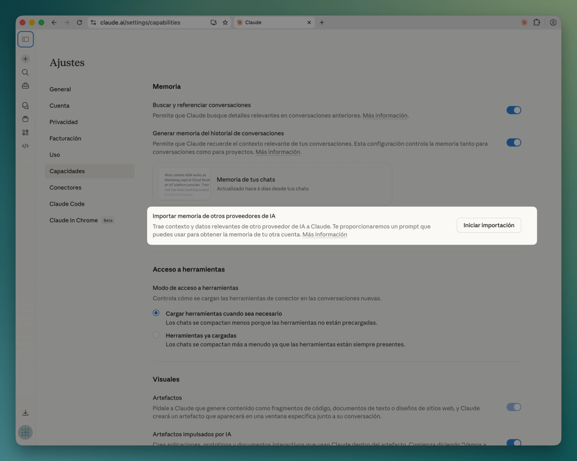Go forward with browser forward arrow

pyautogui.click(x=66, y=23)
